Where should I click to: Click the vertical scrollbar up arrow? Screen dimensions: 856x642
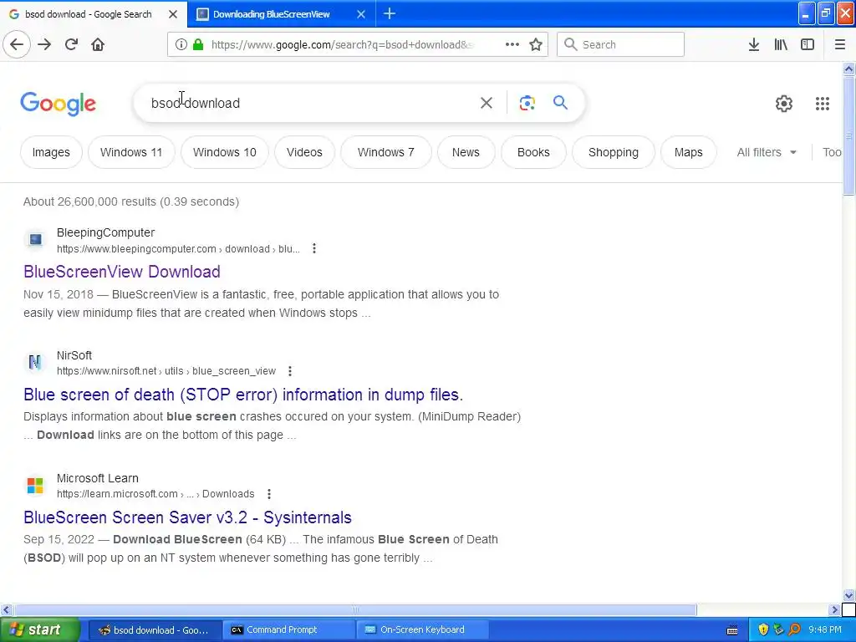(x=848, y=69)
